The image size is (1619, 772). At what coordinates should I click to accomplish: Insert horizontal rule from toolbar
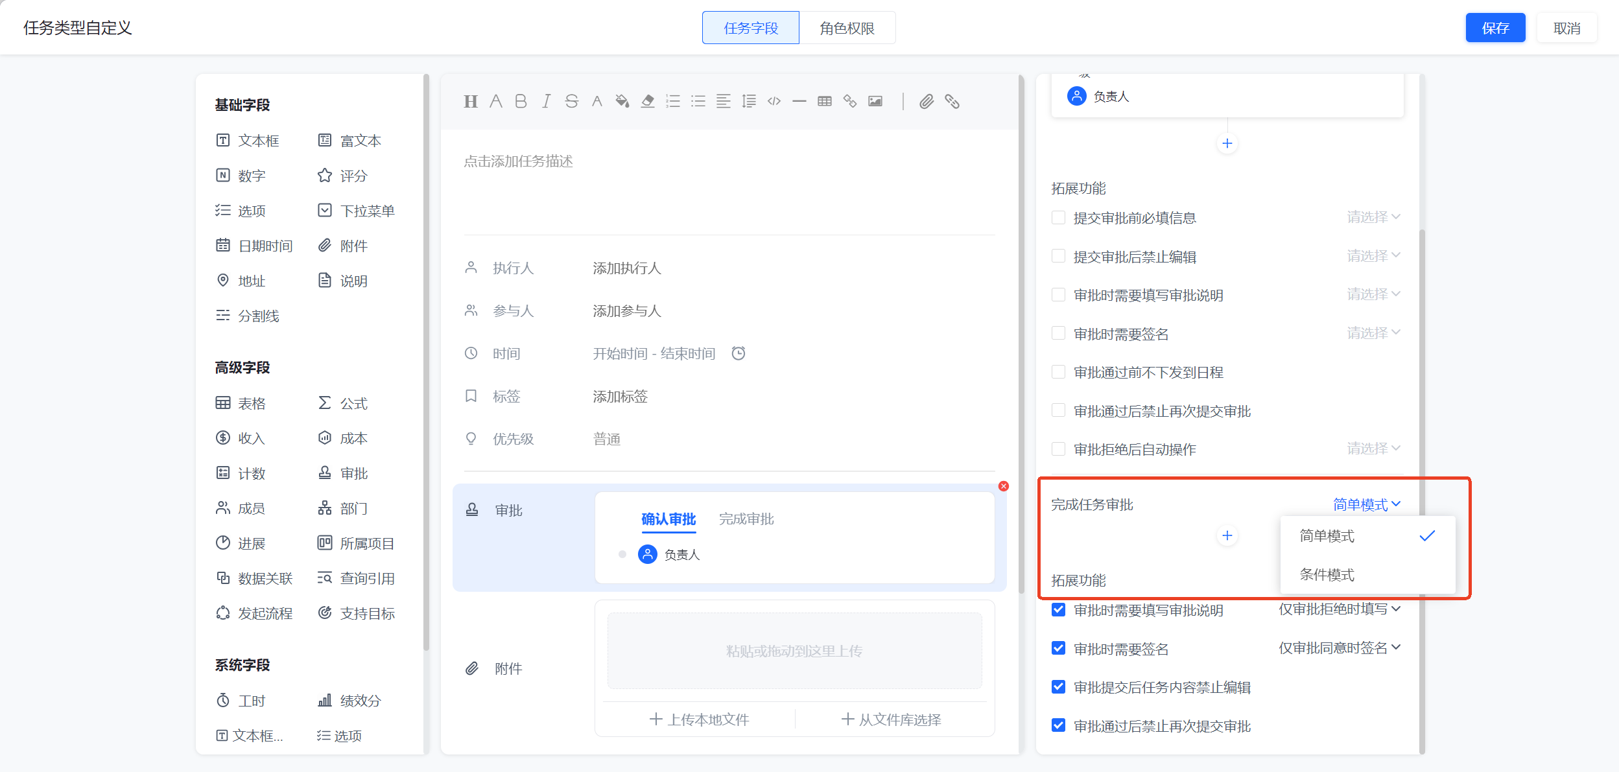[x=799, y=101]
